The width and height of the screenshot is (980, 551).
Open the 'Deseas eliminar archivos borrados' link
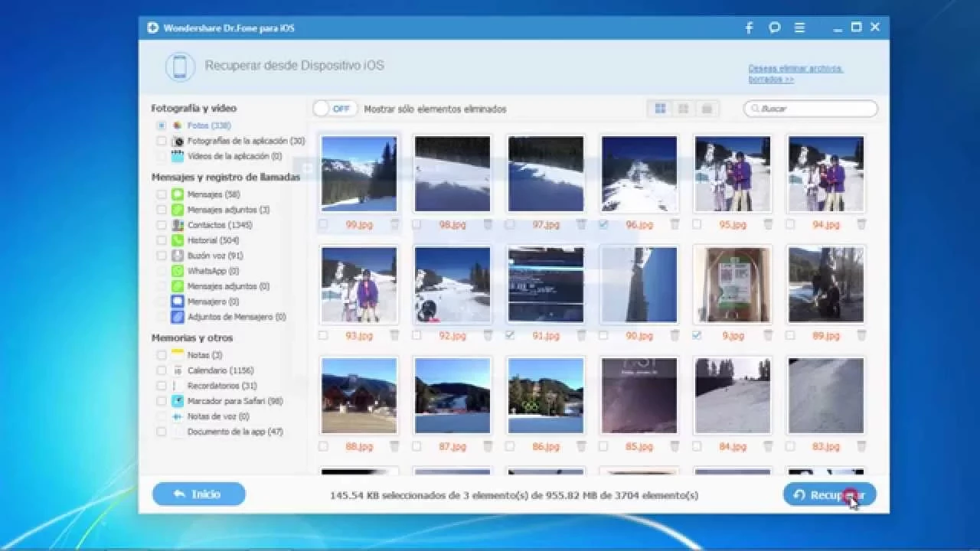[795, 73]
